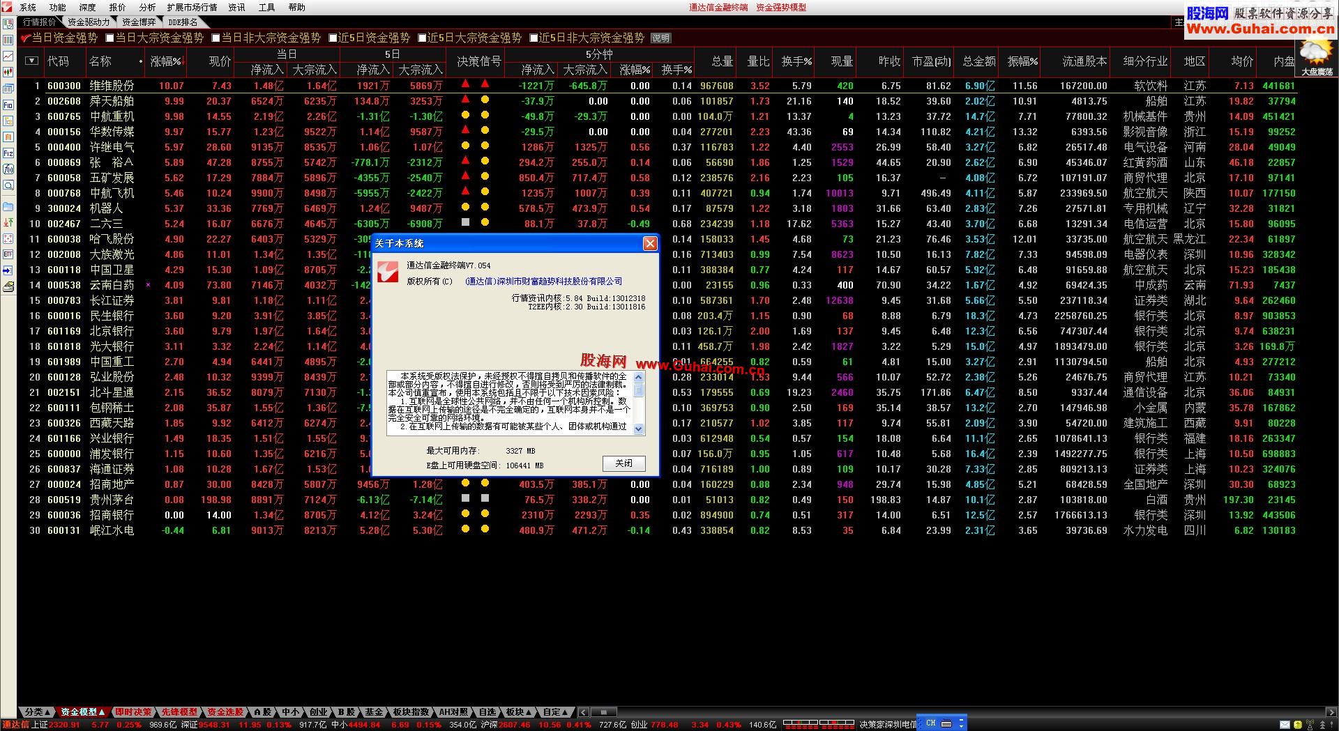This screenshot has width=1339, height=731.
Task: Open the grid table view icon in sidebar
Action: coord(8,40)
